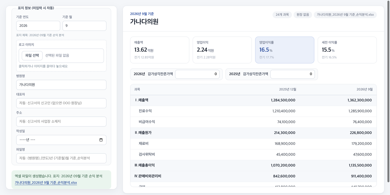Click the value 911,400,000

pos(361,176)
